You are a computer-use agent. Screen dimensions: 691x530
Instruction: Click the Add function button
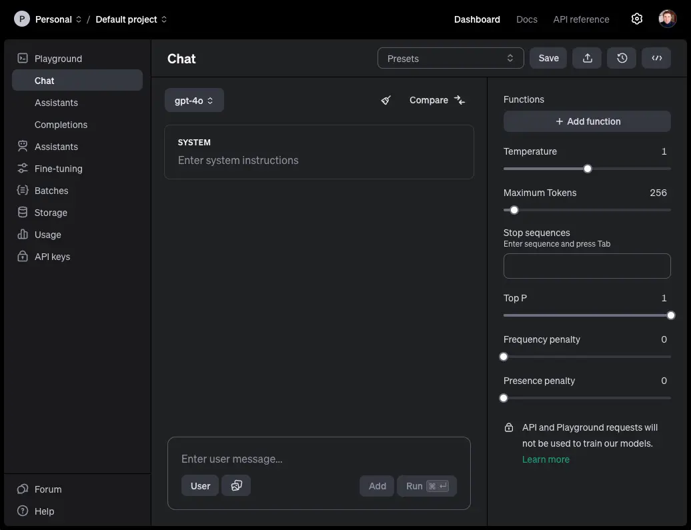click(x=587, y=121)
